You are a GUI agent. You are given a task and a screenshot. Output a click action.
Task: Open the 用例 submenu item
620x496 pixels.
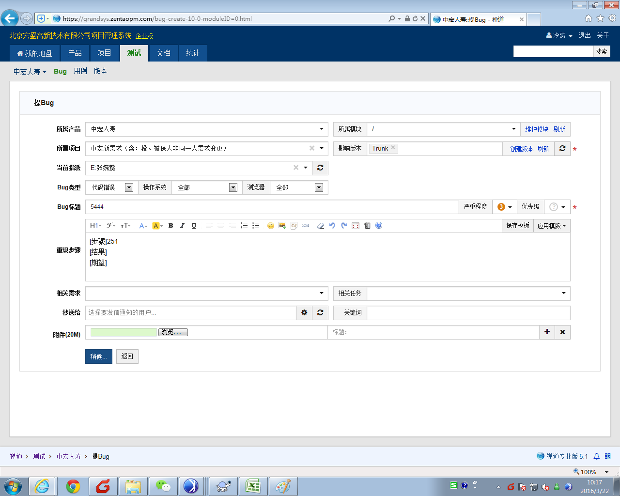click(80, 71)
